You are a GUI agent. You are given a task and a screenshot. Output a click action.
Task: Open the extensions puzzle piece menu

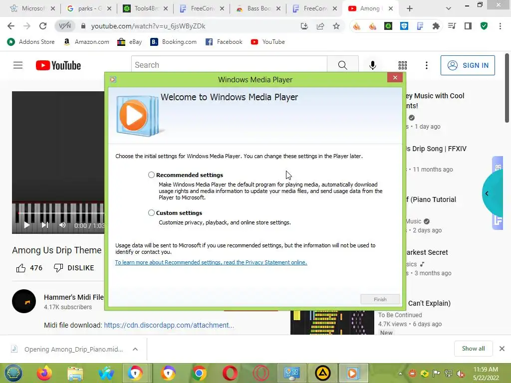click(436, 26)
